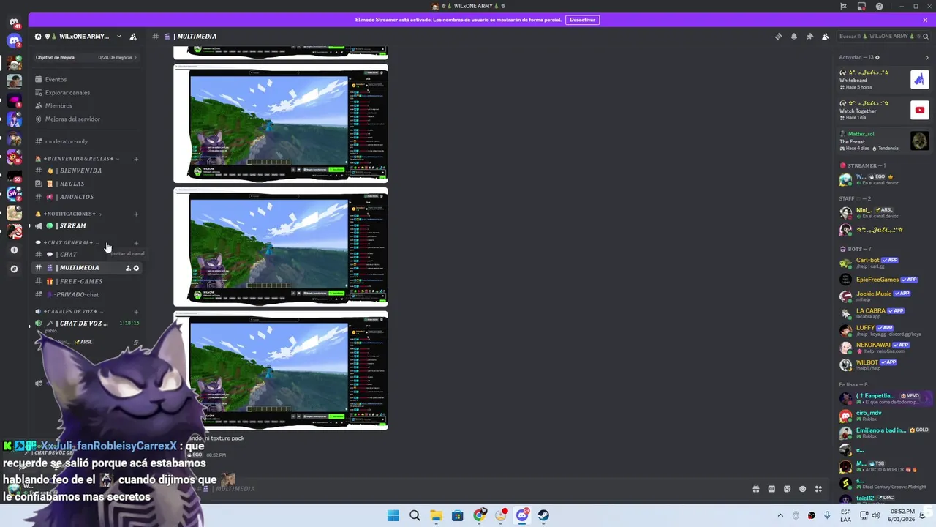Toggle microphone icon in system tray
936x527 pixels.
point(827,515)
